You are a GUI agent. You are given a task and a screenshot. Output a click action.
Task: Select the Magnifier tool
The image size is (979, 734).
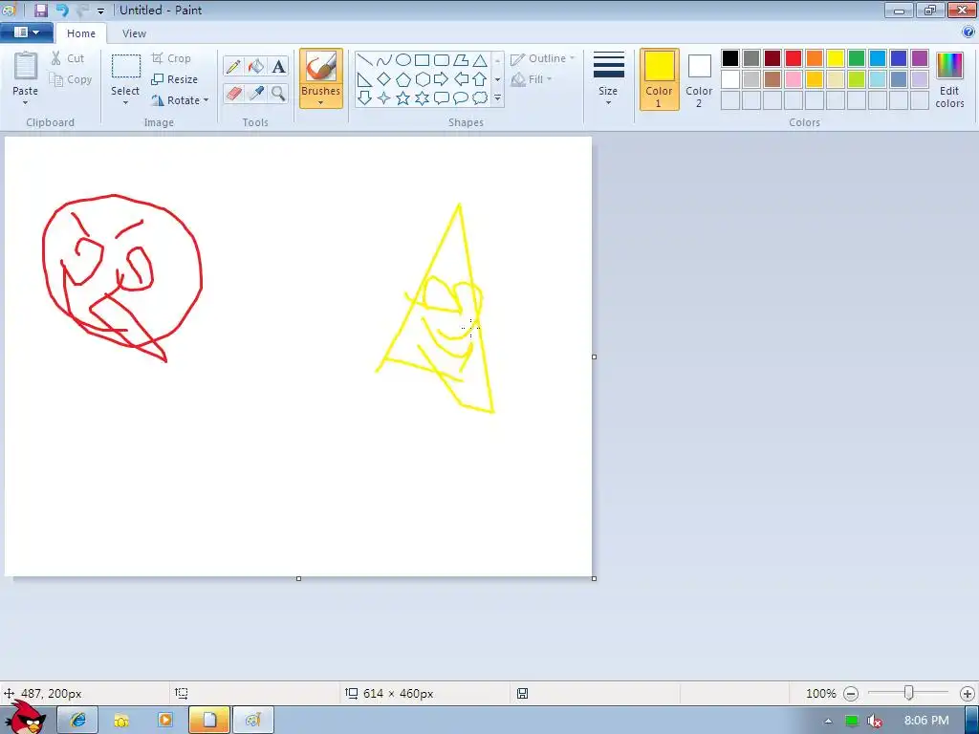(278, 94)
